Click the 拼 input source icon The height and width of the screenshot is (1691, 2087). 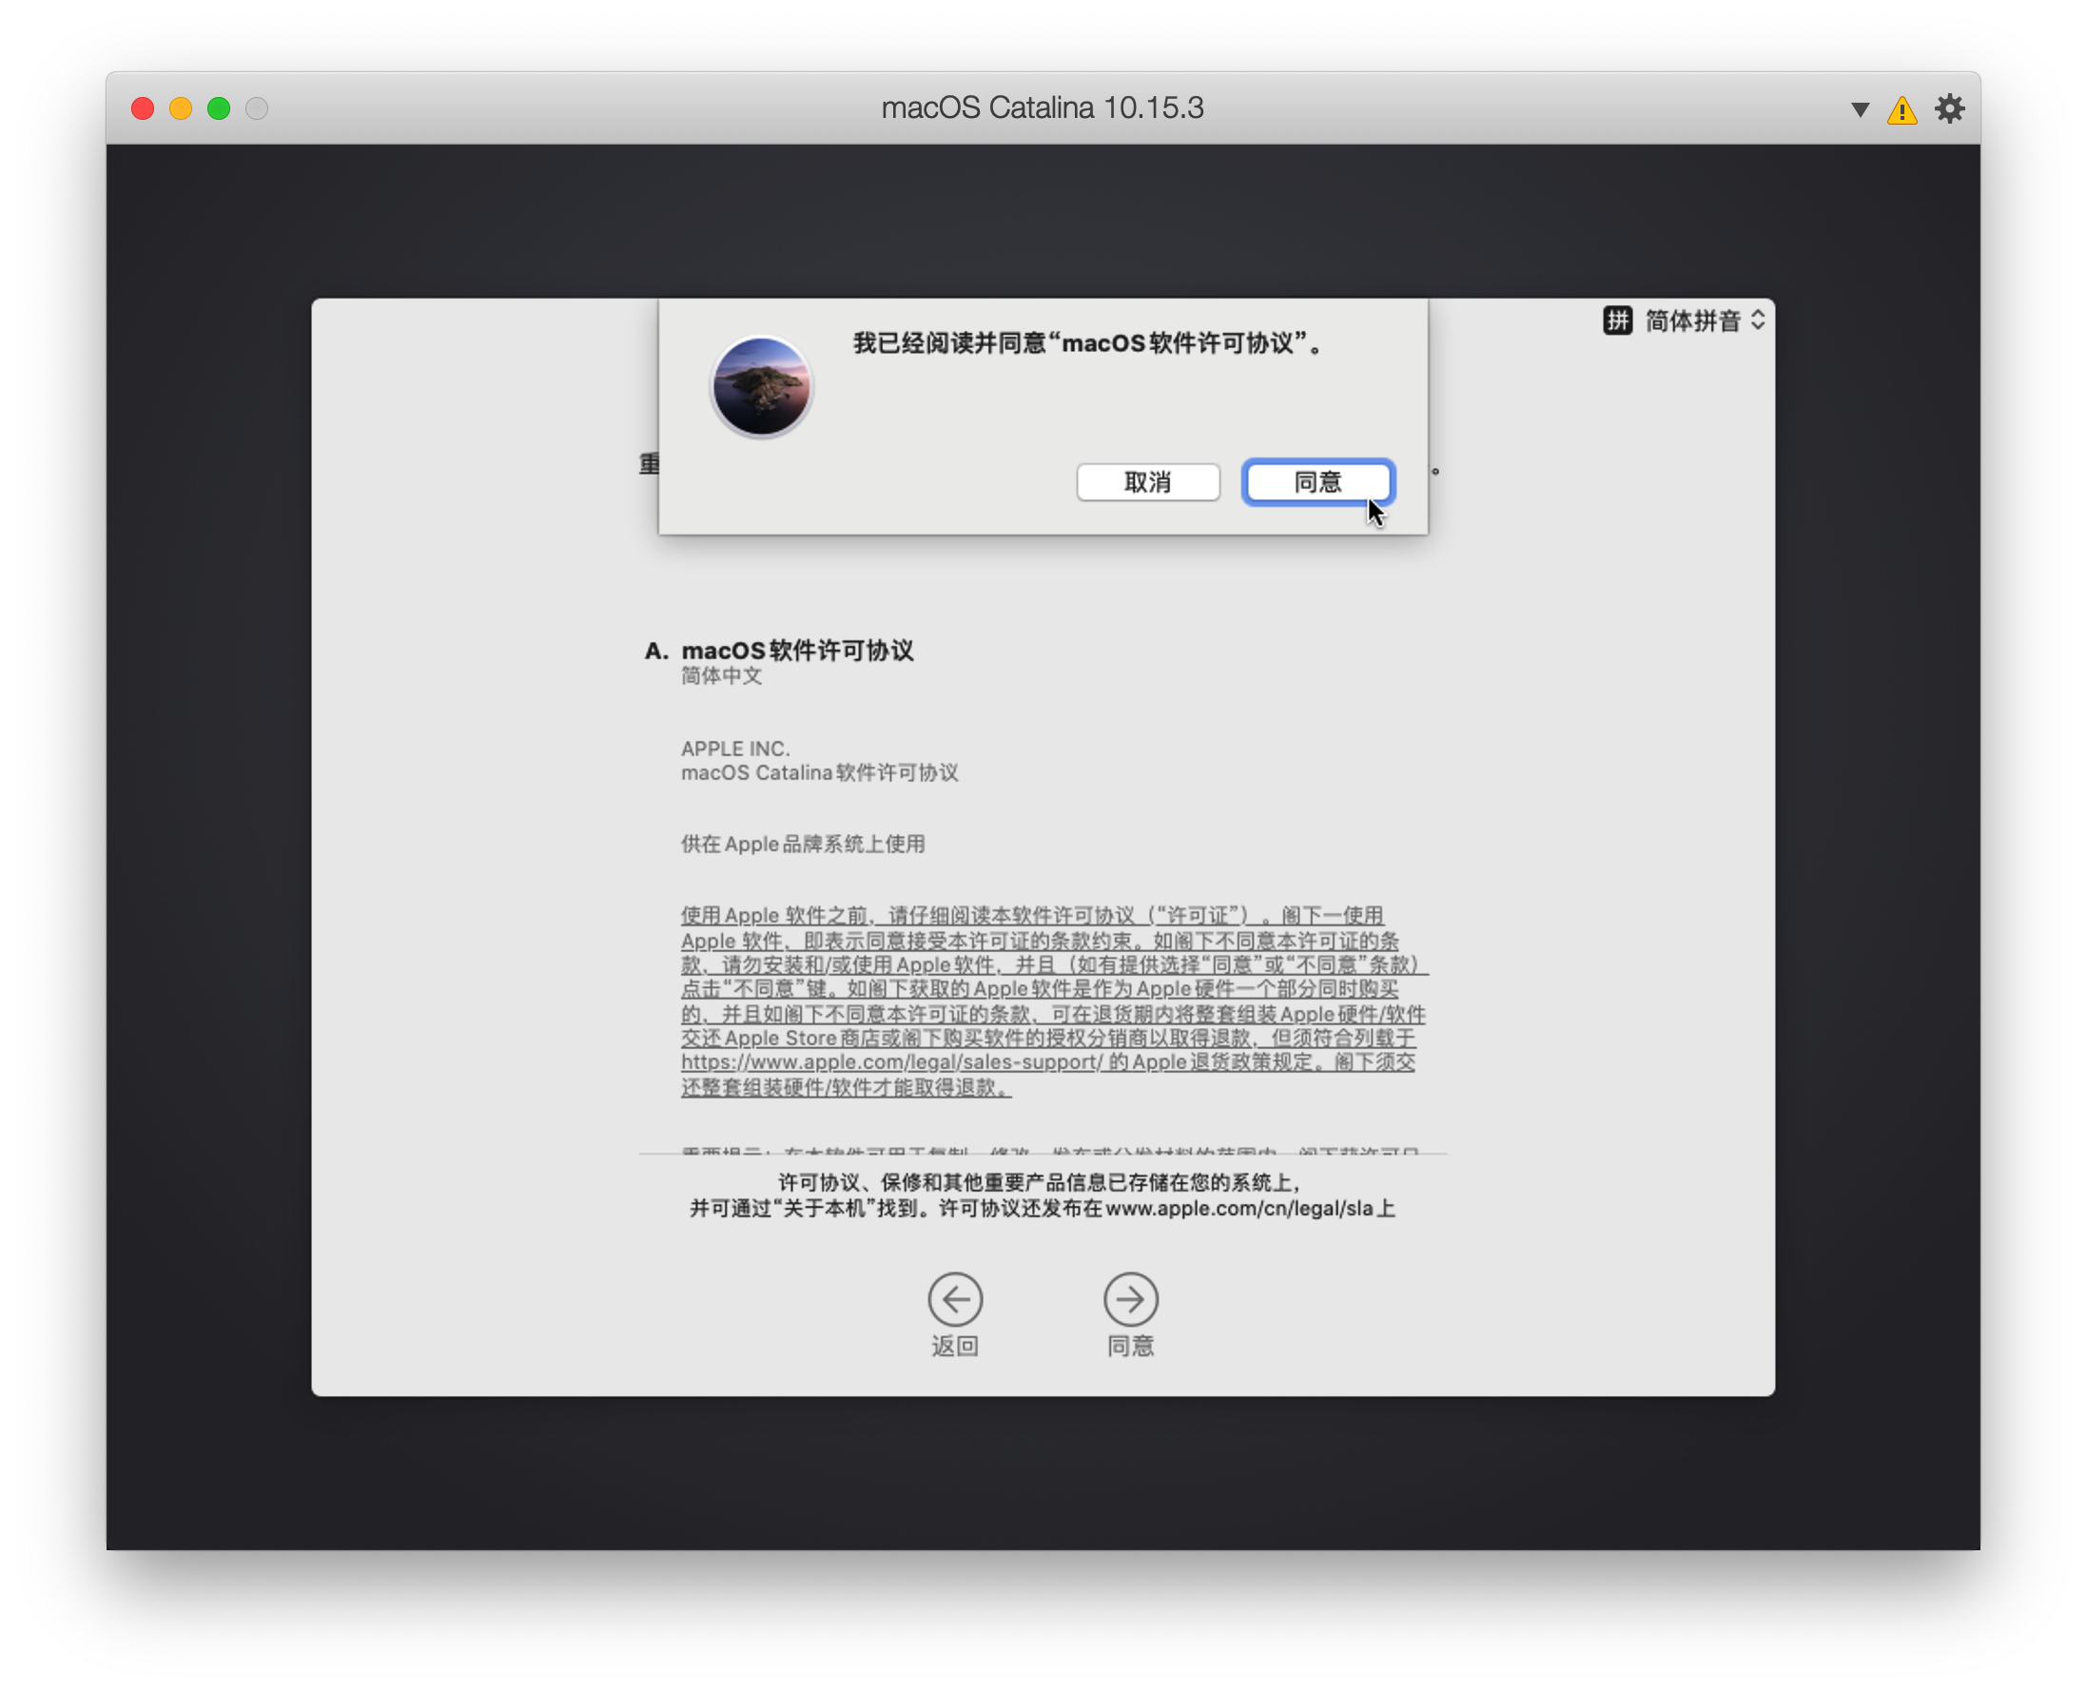click(1617, 321)
